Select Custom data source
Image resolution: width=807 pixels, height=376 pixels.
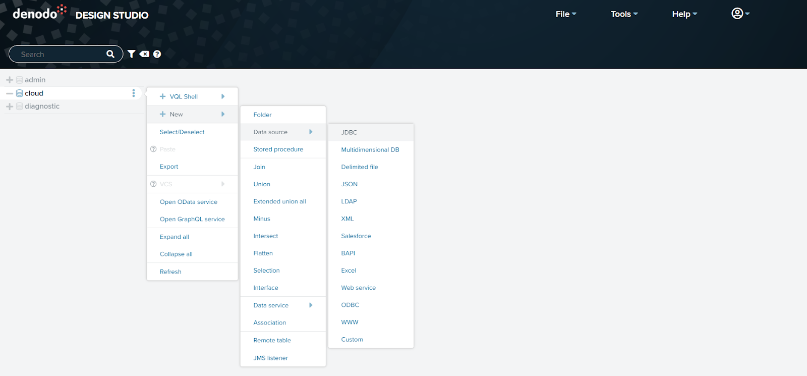coord(371,339)
